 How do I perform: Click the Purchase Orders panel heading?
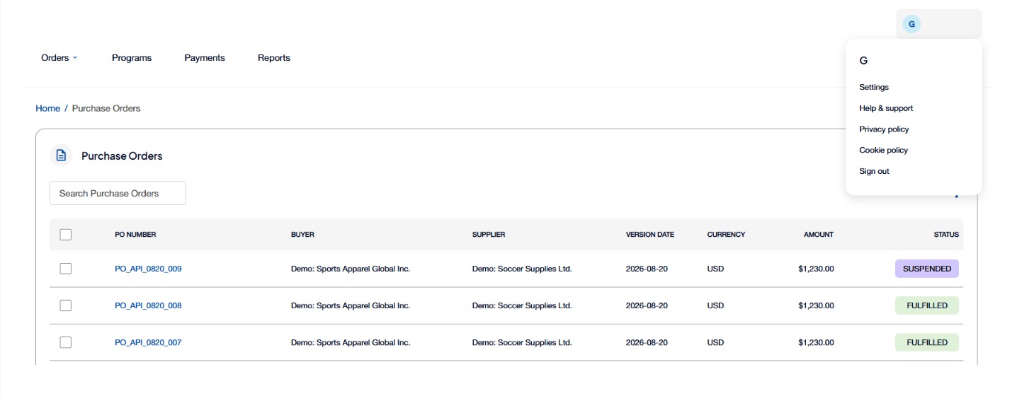click(122, 156)
